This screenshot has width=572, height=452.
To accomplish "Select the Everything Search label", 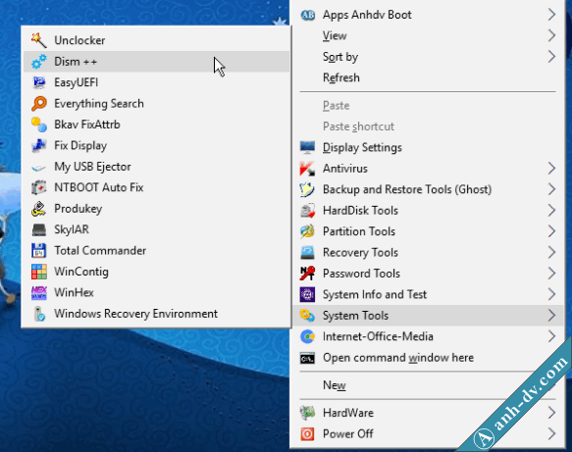I will (99, 104).
